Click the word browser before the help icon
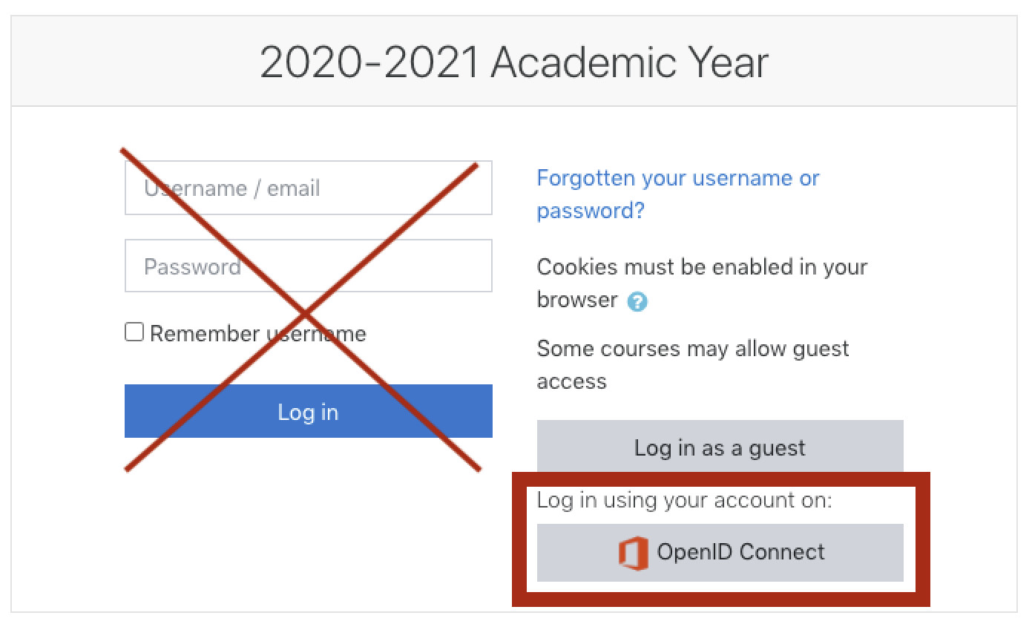 click(x=576, y=300)
